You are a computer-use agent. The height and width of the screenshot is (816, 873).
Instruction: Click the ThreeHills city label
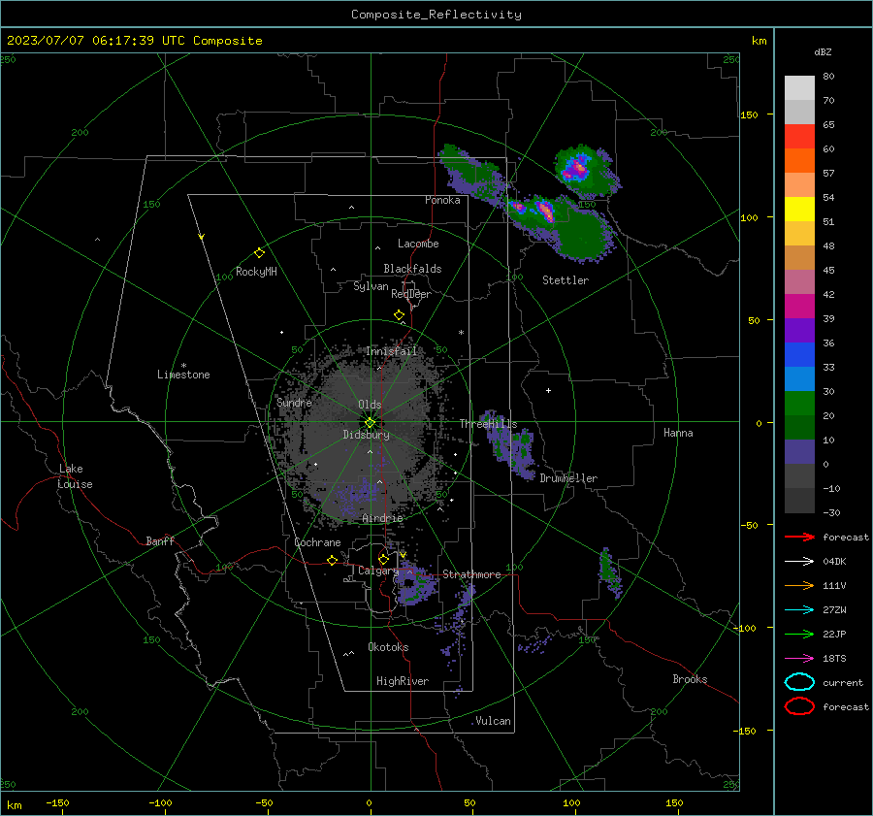point(488,424)
